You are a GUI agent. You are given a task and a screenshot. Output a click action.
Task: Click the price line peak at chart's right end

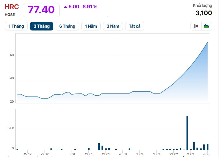207,42
